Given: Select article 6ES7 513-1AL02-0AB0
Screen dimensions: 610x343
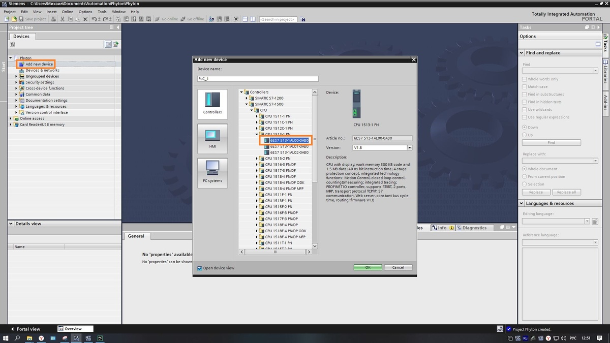Looking at the screenshot, I should coord(289,152).
